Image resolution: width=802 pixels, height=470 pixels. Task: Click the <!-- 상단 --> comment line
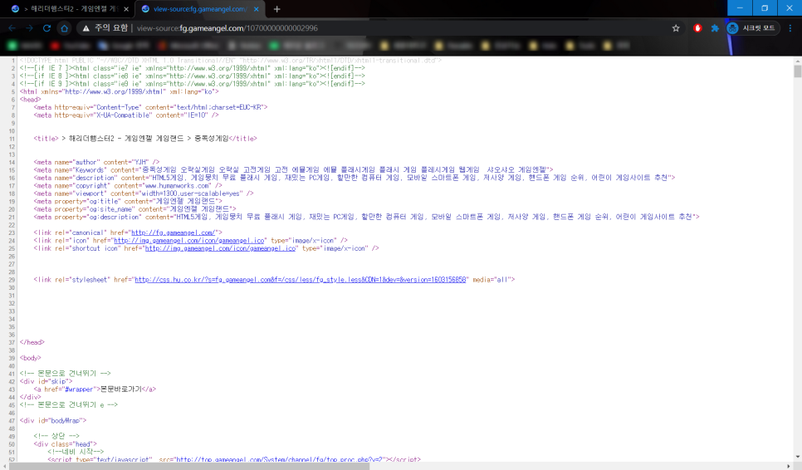click(x=56, y=436)
